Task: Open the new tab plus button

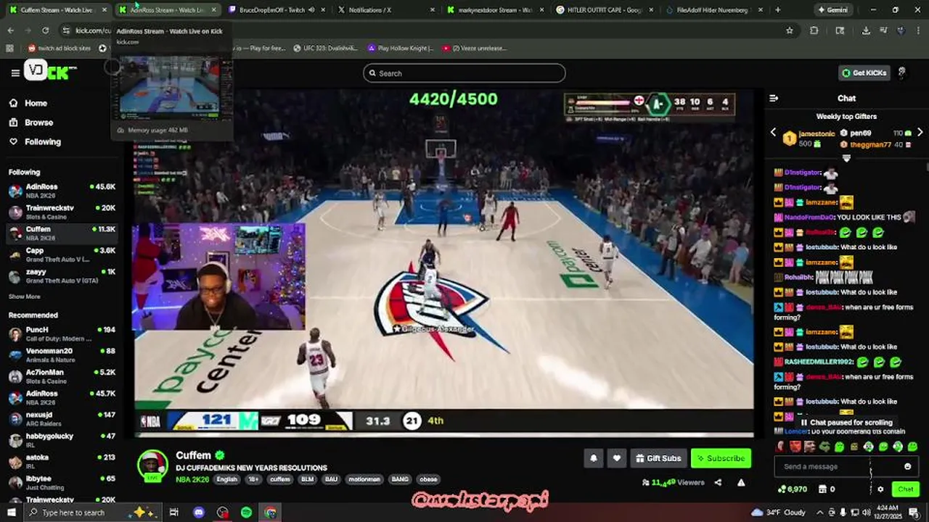Action: tap(777, 10)
